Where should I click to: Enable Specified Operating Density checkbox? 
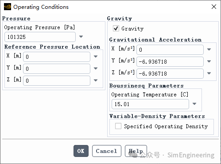118,126
